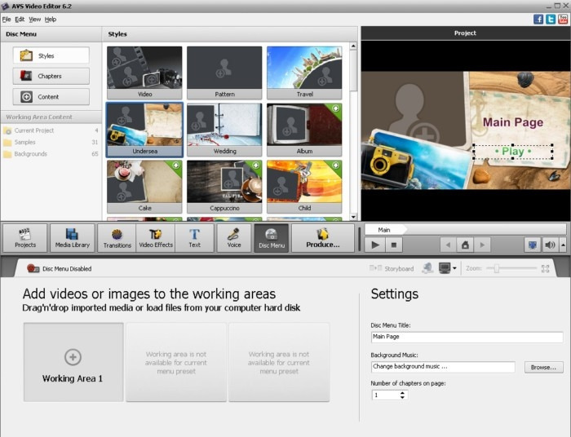Mute the preview volume speaker
The height and width of the screenshot is (437, 571).
[x=550, y=245]
